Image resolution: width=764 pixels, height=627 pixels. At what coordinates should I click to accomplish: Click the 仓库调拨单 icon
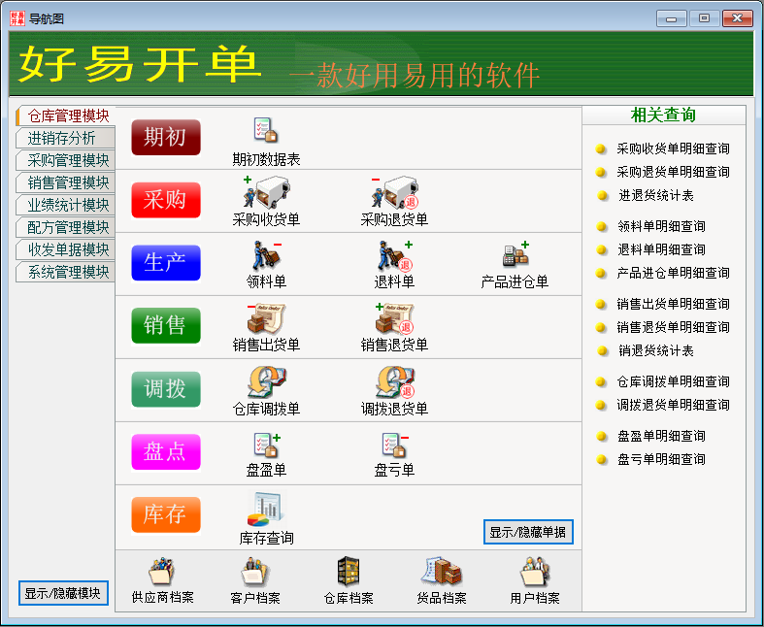point(266,382)
